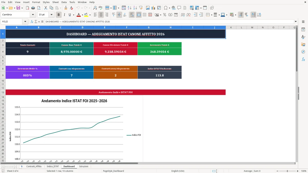The width and height of the screenshot is (308, 173).
Task: Switch to Istruzioni sheet tab
Action: pyautogui.click(x=84, y=166)
